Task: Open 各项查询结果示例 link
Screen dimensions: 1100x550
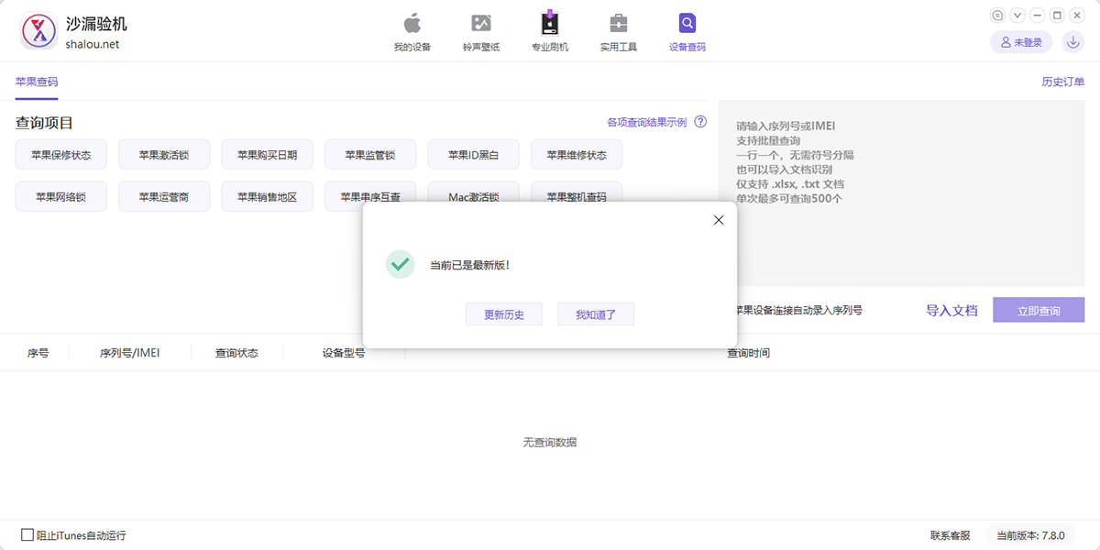Action: tap(646, 122)
